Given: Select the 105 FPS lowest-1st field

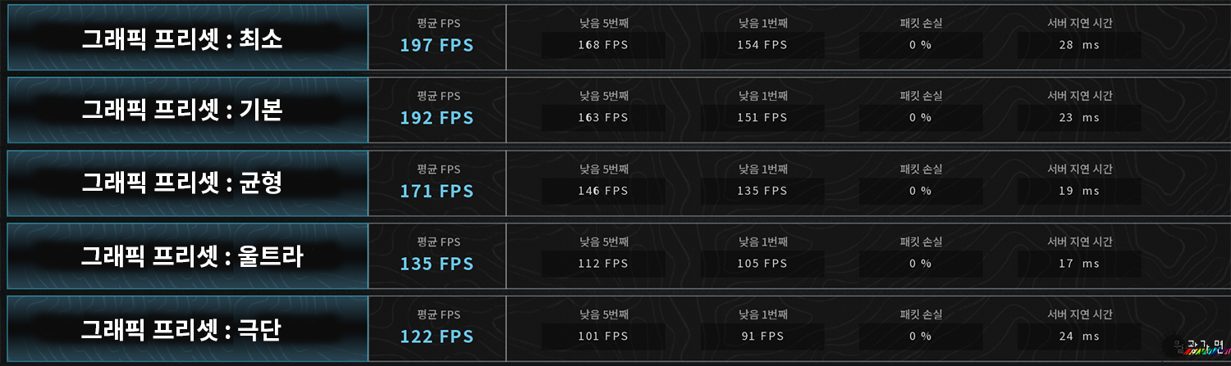Looking at the screenshot, I should point(762,264).
